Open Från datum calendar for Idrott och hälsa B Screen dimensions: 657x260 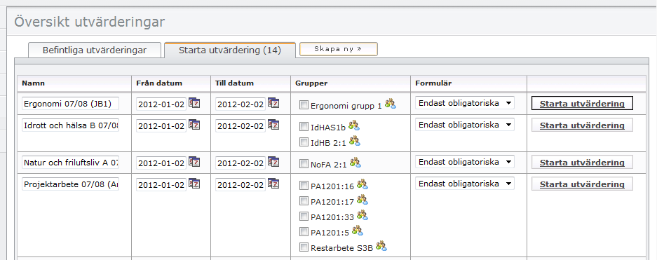(x=194, y=125)
